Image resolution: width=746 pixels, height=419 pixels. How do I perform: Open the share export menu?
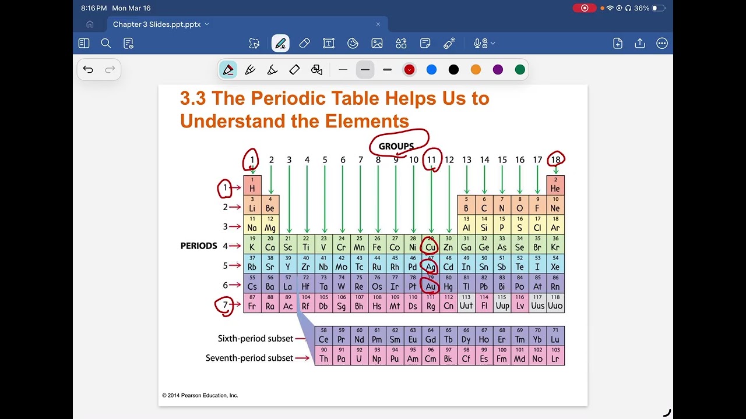coord(640,43)
